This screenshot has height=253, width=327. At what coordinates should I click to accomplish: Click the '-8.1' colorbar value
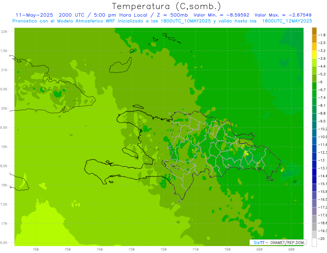pos(322,105)
